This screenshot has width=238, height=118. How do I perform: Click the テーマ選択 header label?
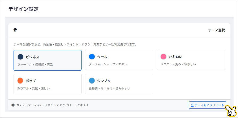click(216, 30)
